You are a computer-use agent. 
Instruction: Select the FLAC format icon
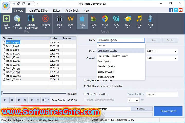(94, 19)
